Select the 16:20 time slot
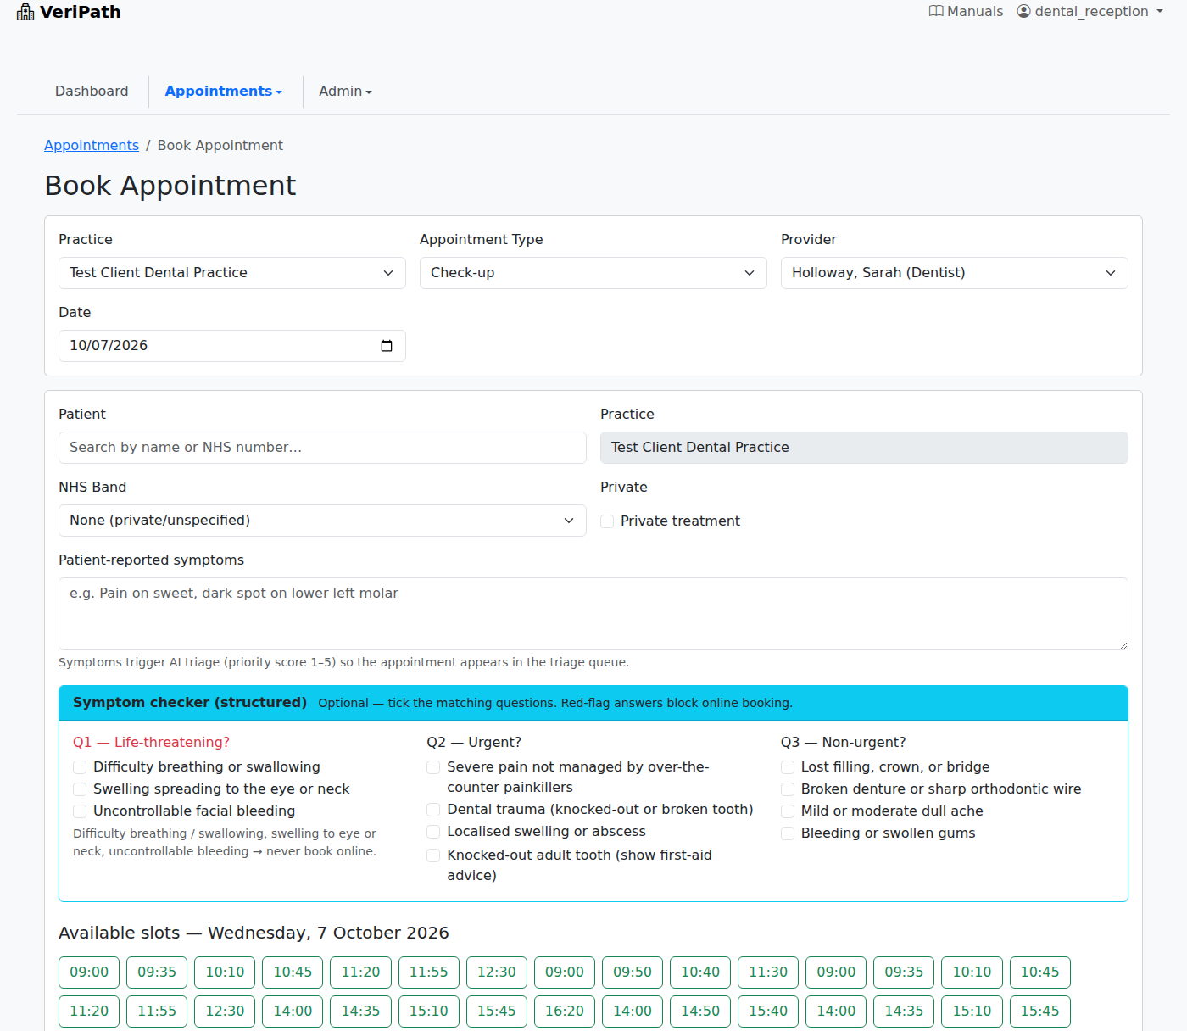 point(565,1011)
